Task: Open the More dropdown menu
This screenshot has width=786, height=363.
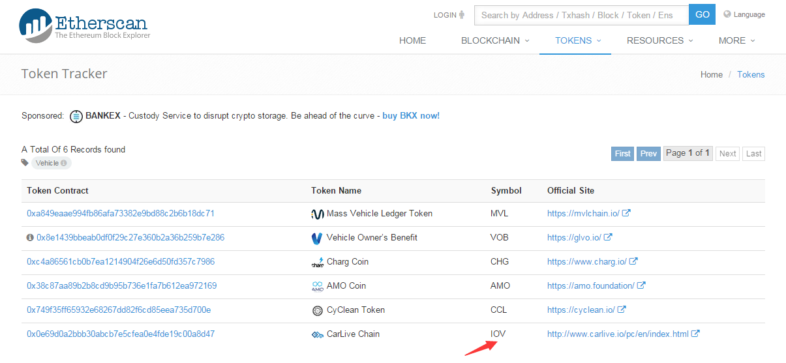Action: tap(736, 40)
